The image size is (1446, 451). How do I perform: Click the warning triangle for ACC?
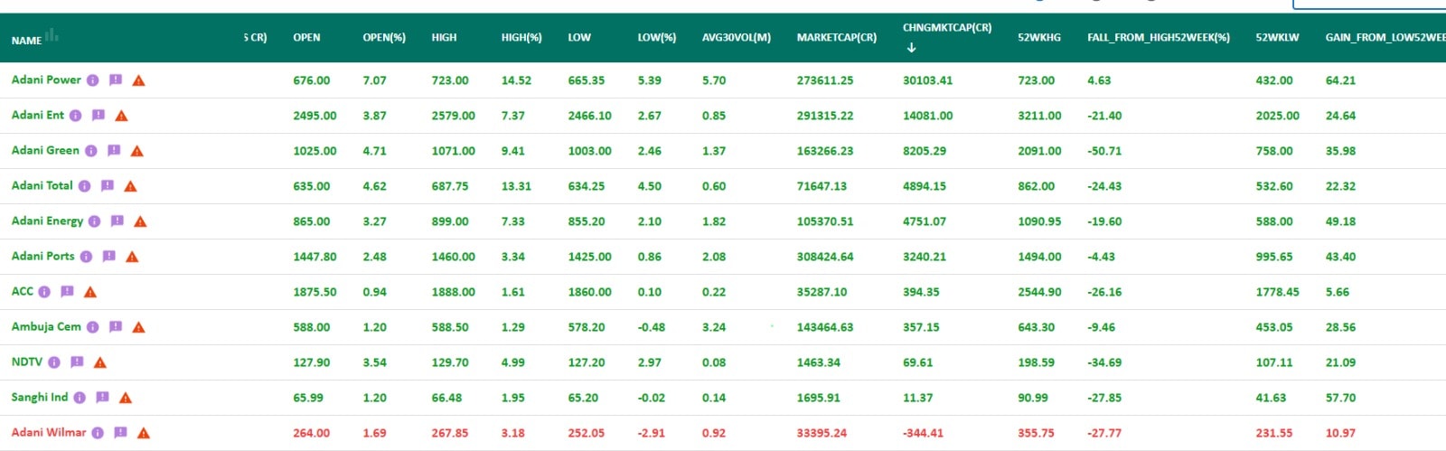coord(89,292)
